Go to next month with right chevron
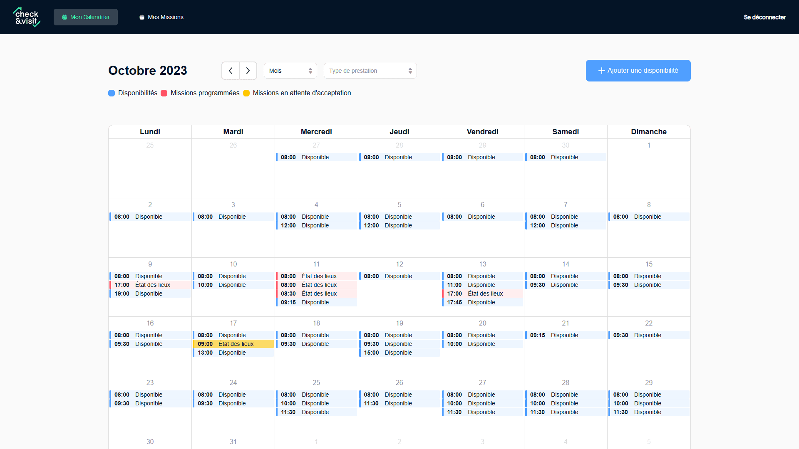Image resolution: width=799 pixels, height=449 pixels. pos(248,71)
